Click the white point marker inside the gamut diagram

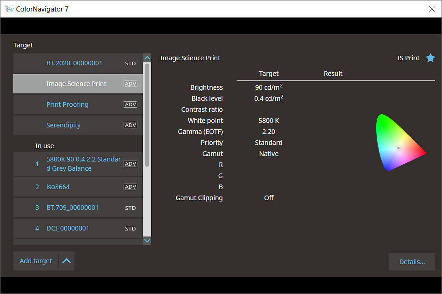click(398, 148)
